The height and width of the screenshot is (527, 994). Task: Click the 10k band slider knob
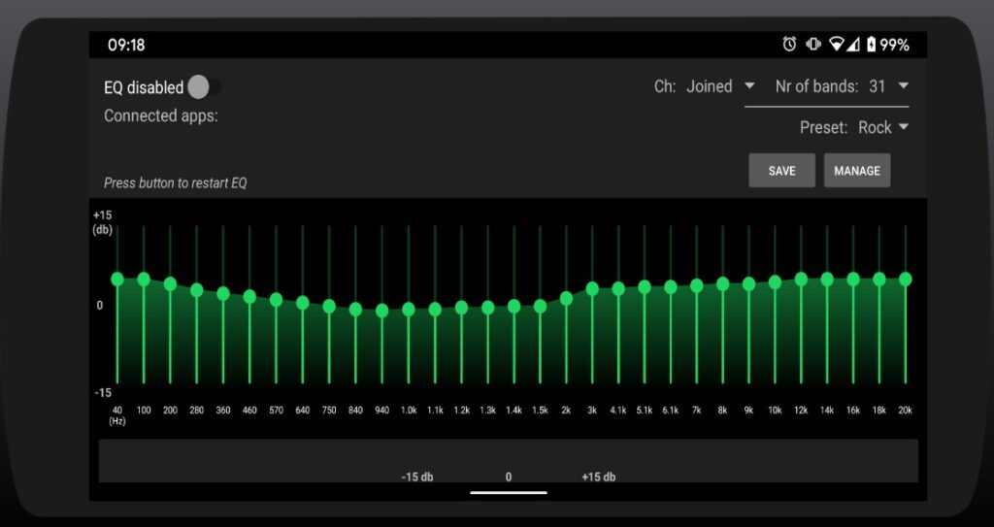775,282
